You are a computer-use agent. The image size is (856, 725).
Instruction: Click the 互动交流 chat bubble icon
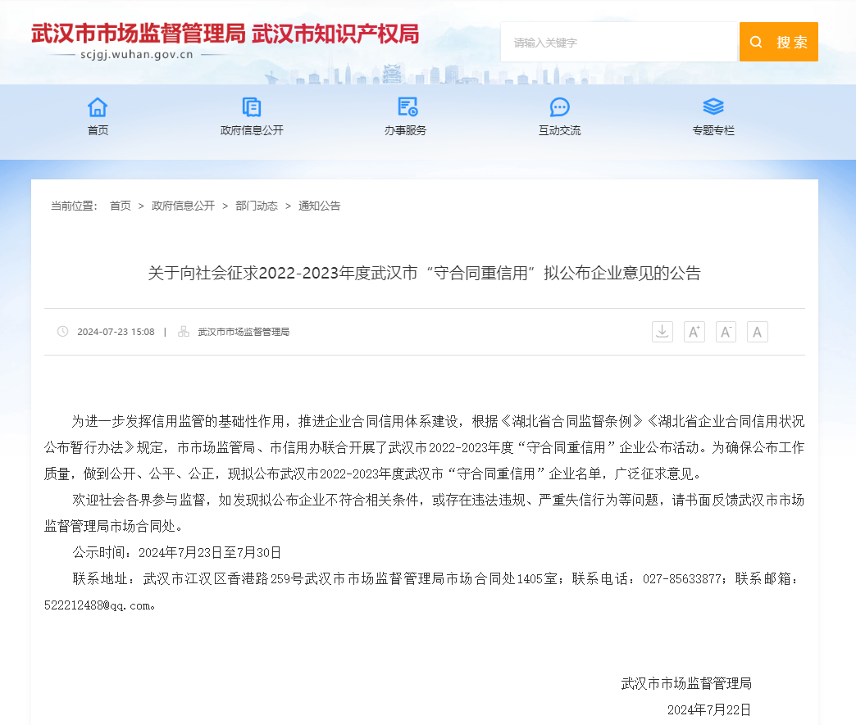click(x=559, y=107)
